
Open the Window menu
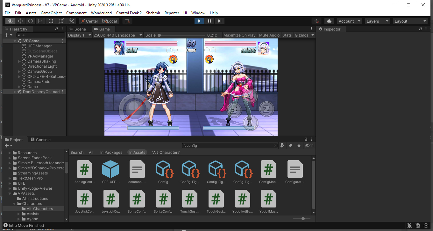[x=198, y=13]
